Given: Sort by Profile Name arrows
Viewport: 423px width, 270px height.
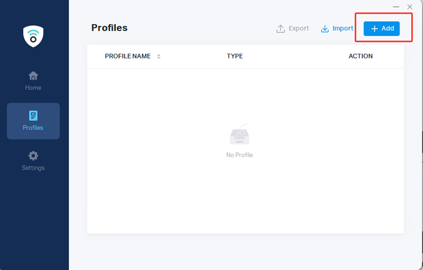Looking at the screenshot, I should coord(158,56).
